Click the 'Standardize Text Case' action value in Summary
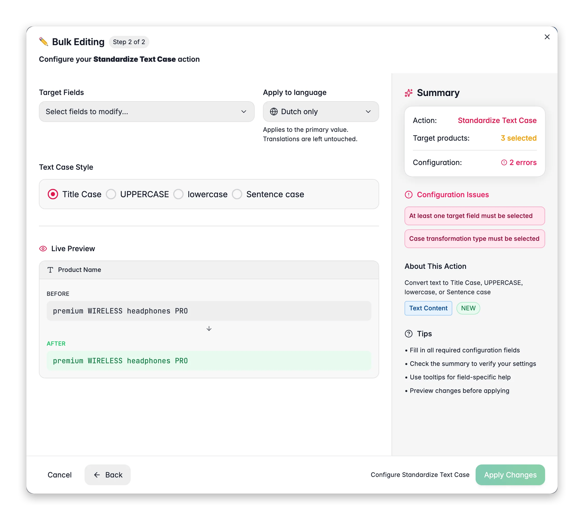 click(497, 120)
